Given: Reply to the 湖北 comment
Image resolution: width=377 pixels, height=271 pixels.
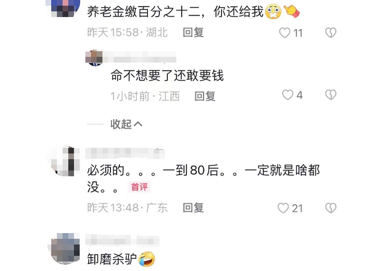Looking at the screenshot, I should coord(193,32).
